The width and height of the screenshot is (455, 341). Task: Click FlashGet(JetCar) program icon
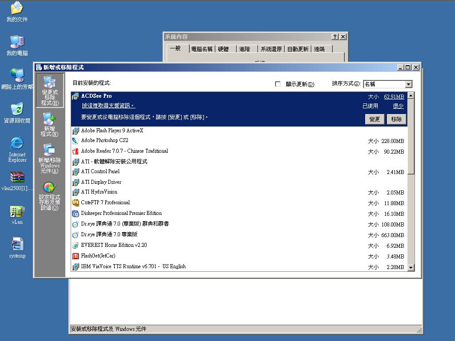tap(75, 256)
